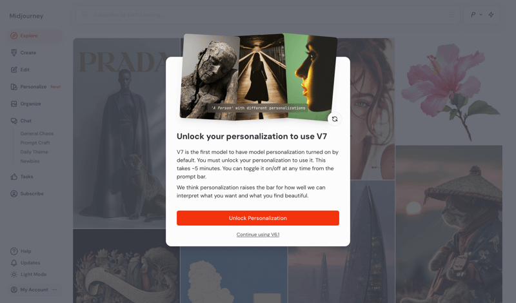This screenshot has height=303, width=516.
Task: Open the Personalize sidebar icon
Action: click(14, 87)
